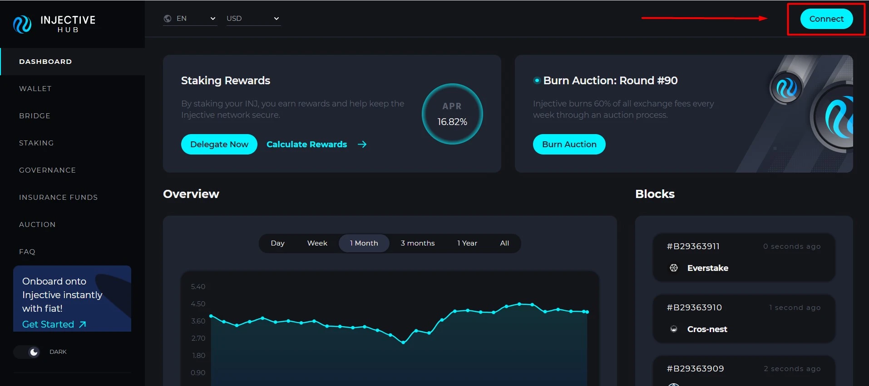Select Insurance Funds in sidebar
The image size is (869, 386).
58,198
